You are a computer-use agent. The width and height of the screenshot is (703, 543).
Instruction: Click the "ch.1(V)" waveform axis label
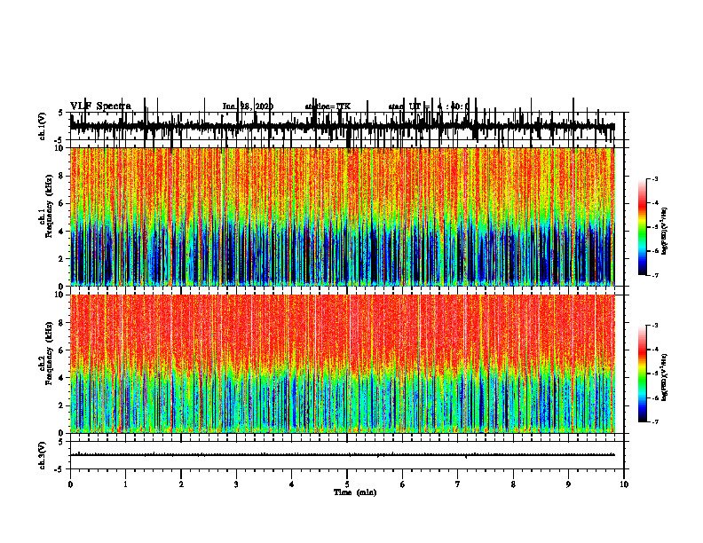pyautogui.click(x=43, y=126)
